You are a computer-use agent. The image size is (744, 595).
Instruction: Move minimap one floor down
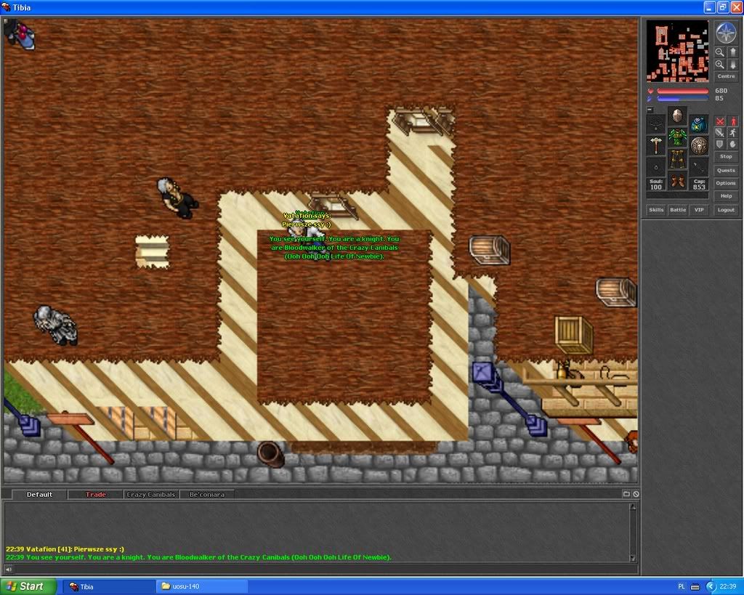click(732, 65)
